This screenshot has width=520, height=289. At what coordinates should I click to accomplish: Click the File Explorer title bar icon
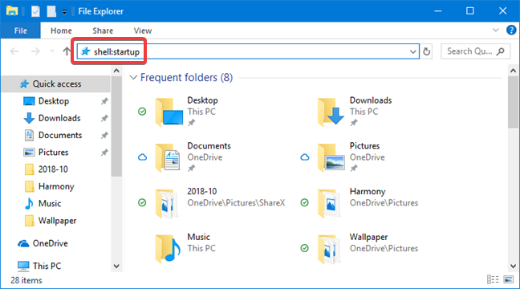point(12,11)
